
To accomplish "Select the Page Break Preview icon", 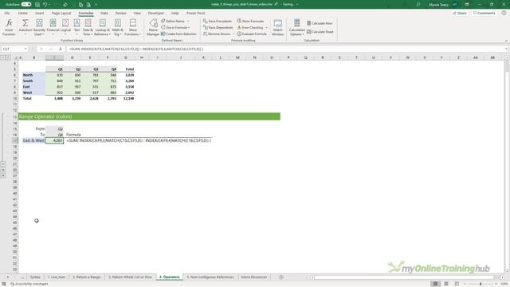I will coord(457,284).
